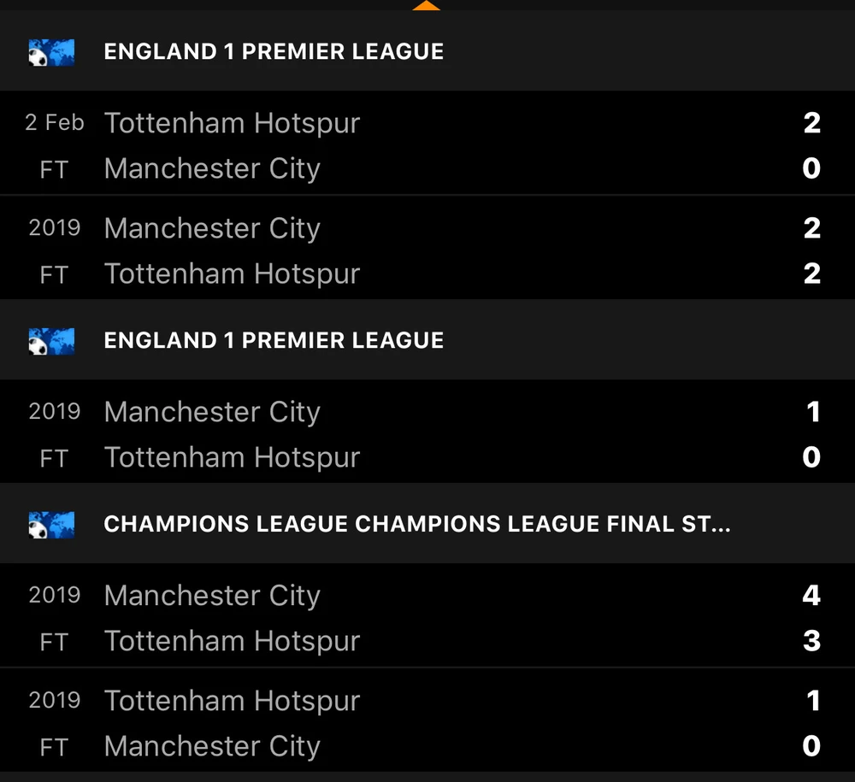Select Manchester City in the 2 Feb match

click(x=212, y=168)
